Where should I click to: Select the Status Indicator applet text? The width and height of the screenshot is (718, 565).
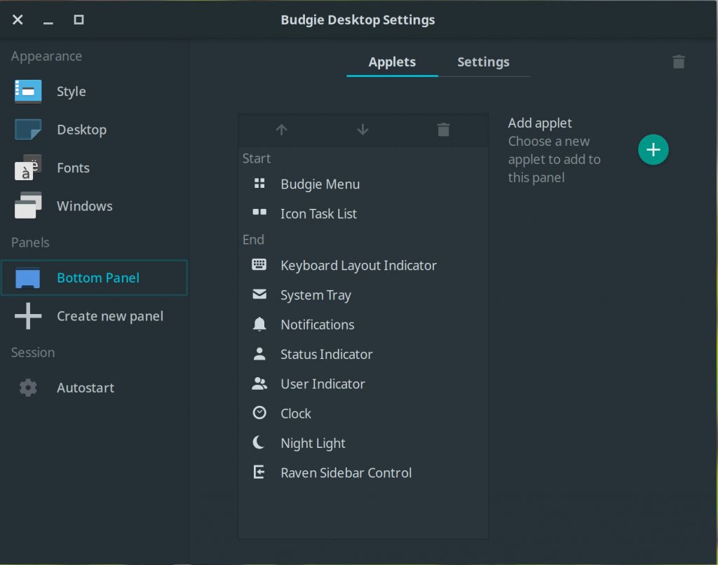point(327,354)
